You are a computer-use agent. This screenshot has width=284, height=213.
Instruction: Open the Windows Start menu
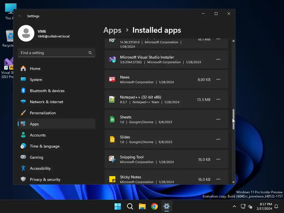click(118, 206)
